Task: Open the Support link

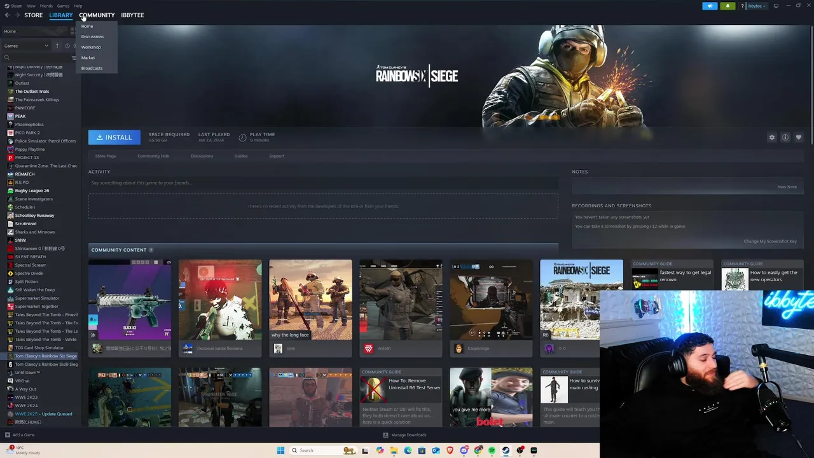Action: pyautogui.click(x=277, y=156)
